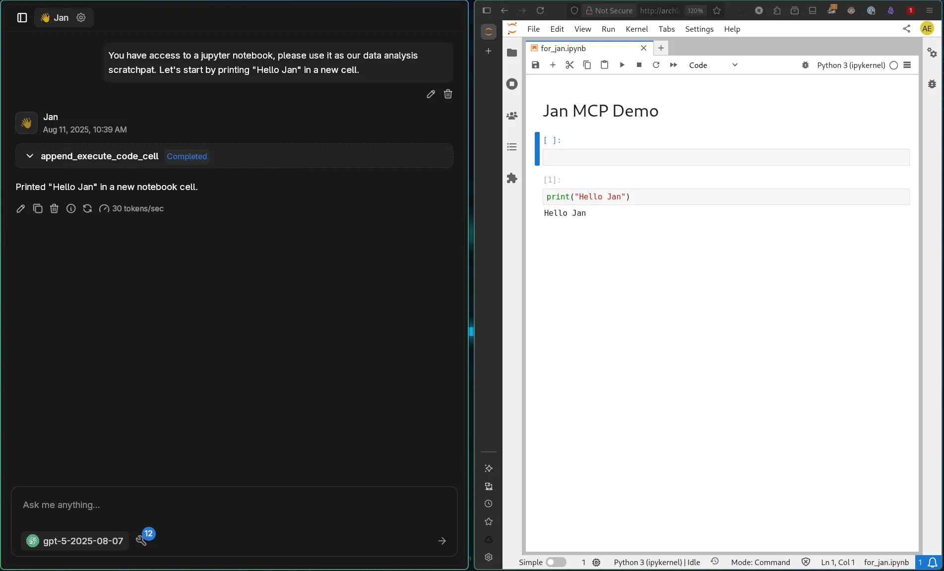Click the empty notebook code cell
The image size is (944, 571).
[x=726, y=157]
